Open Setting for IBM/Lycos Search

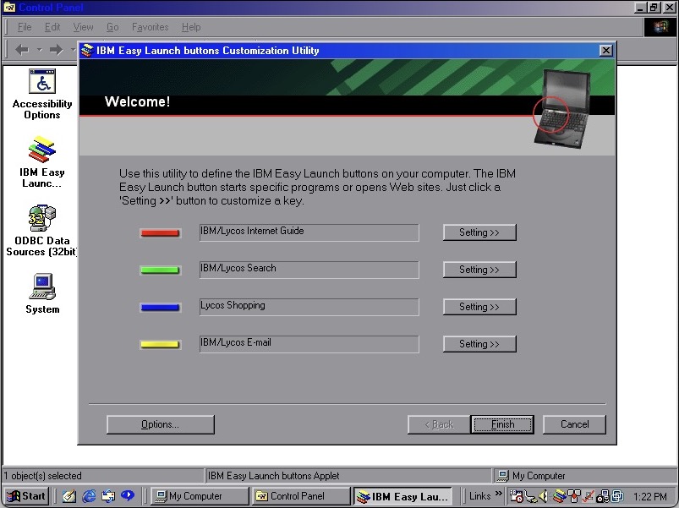pos(479,270)
